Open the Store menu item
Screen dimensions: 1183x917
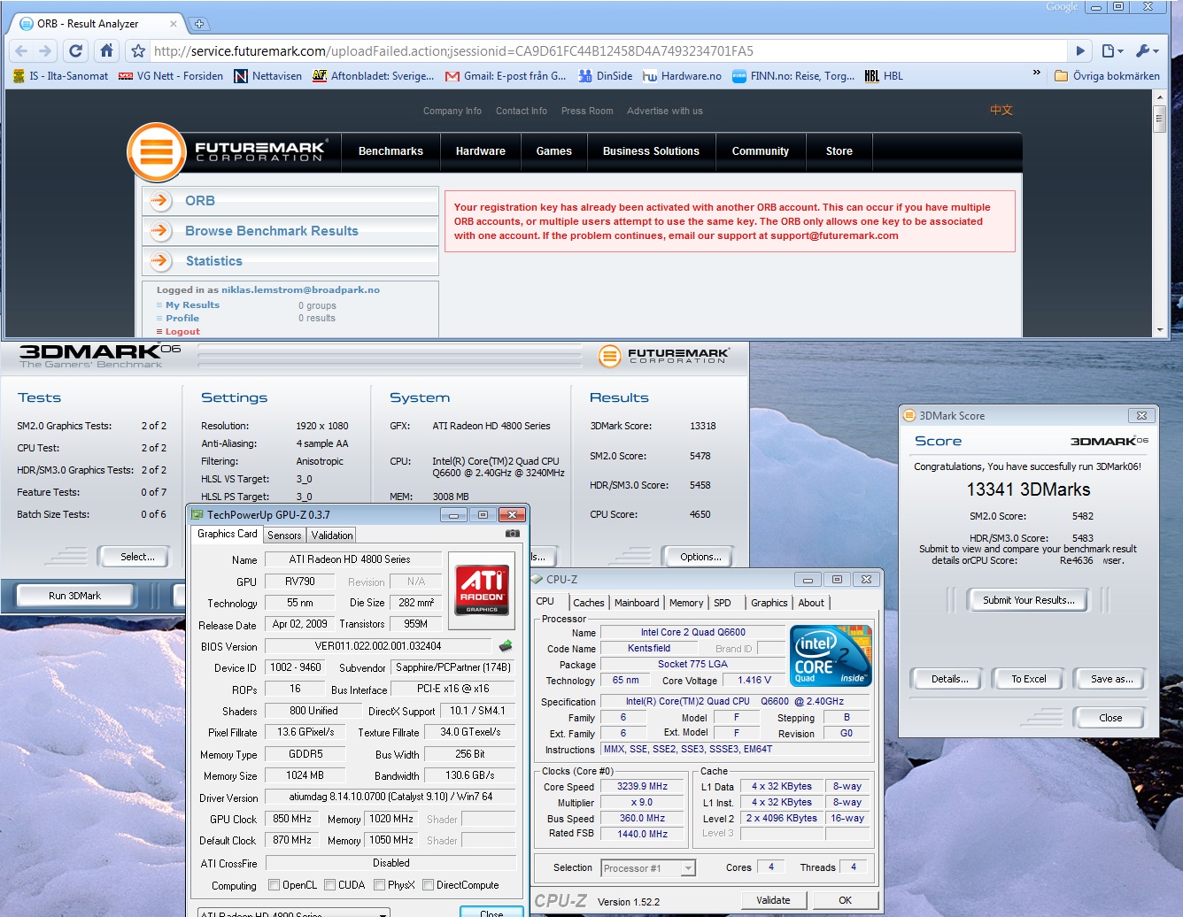click(839, 151)
